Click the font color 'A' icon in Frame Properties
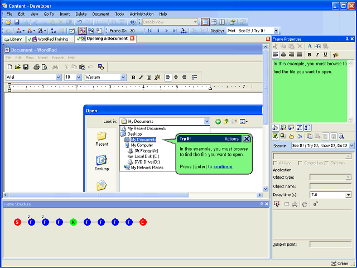The image size is (357, 268). (310, 46)
